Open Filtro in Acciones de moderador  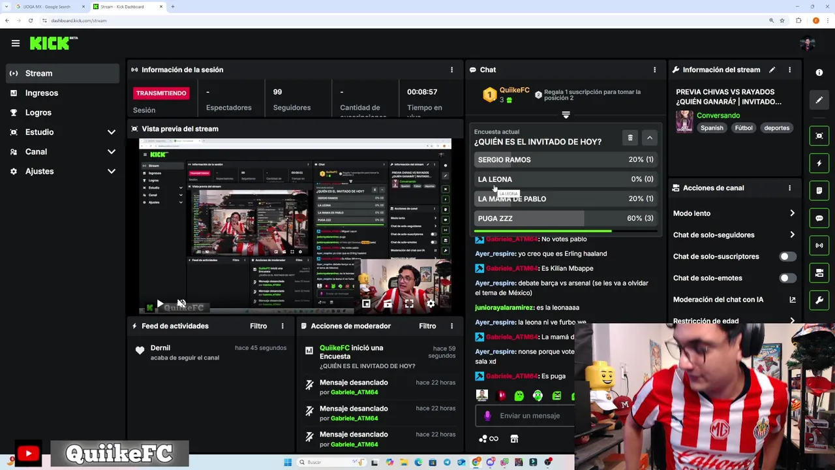[427, 326]
